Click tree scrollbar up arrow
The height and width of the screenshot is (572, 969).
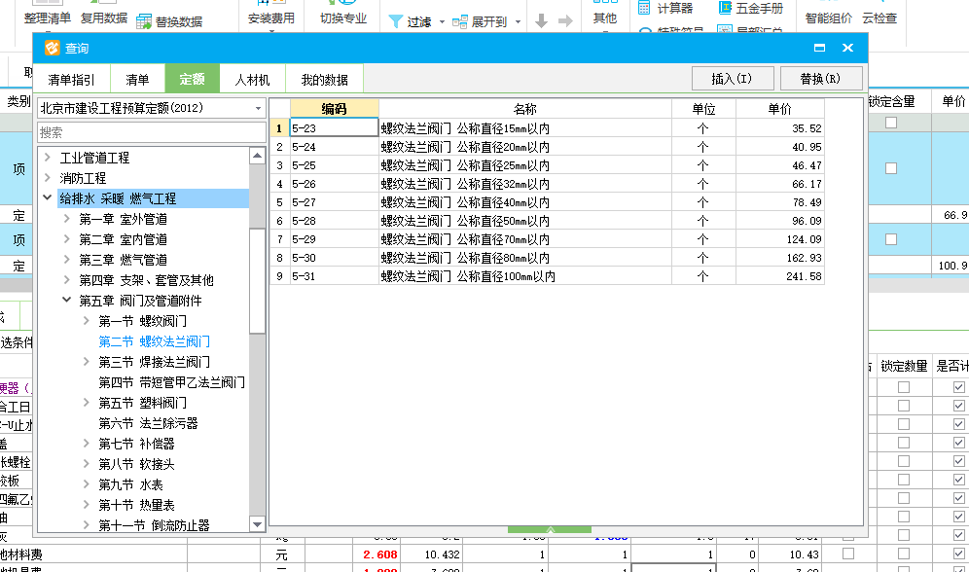click(x=257, y=156)
